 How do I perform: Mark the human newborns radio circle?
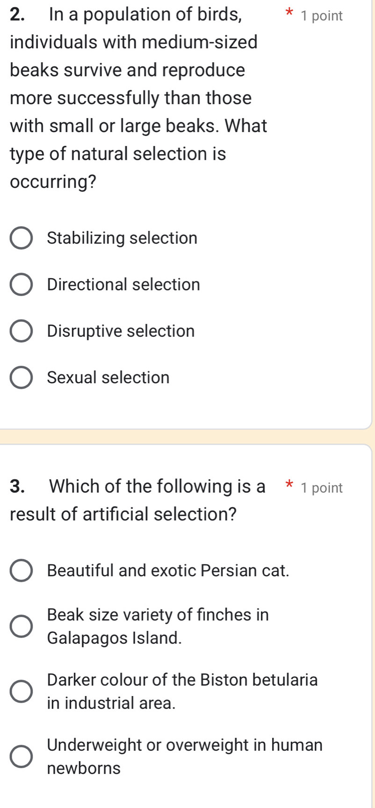point(22,756)
